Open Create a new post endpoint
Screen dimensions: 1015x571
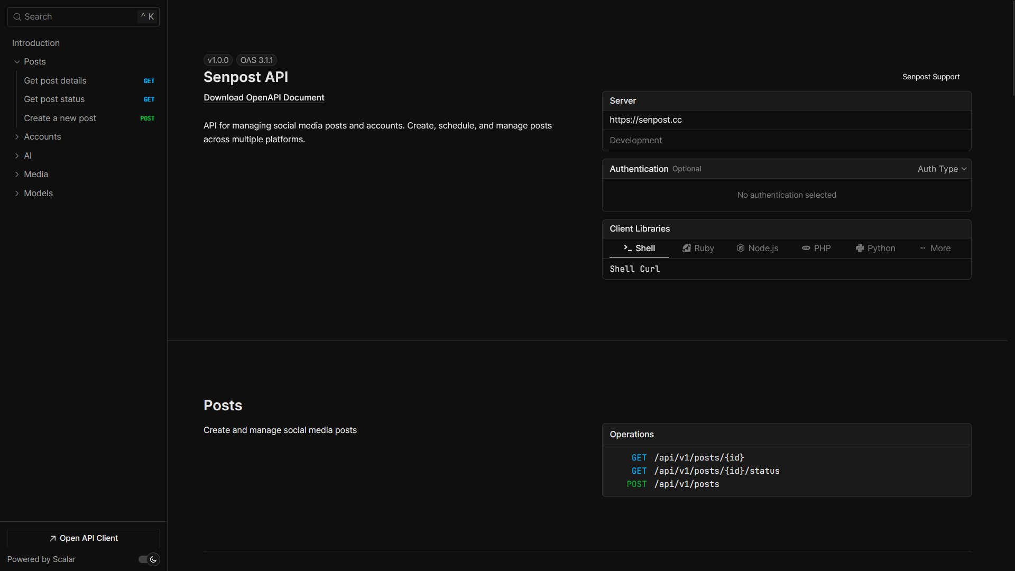point(60,118)
